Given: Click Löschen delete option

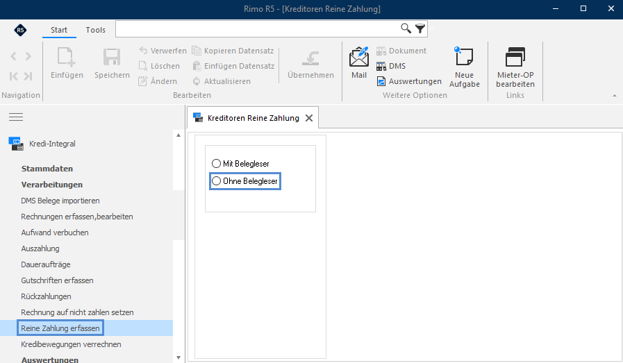Looking at the screenshot, I should (x=159, y=66).
